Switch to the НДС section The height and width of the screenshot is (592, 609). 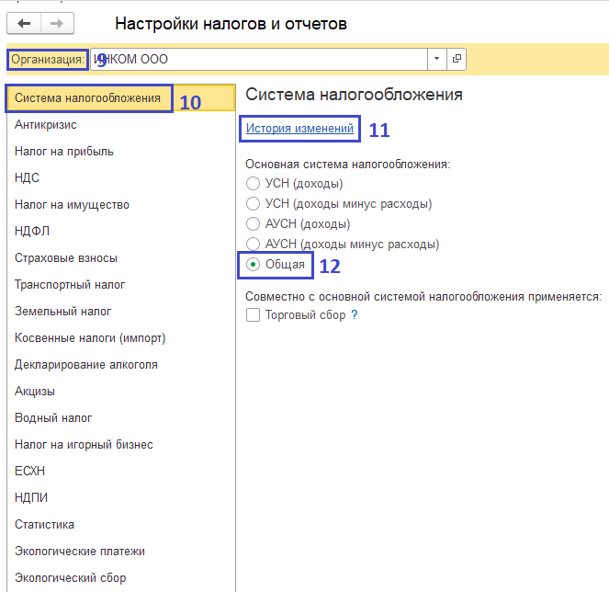click(x=28, y=178)
